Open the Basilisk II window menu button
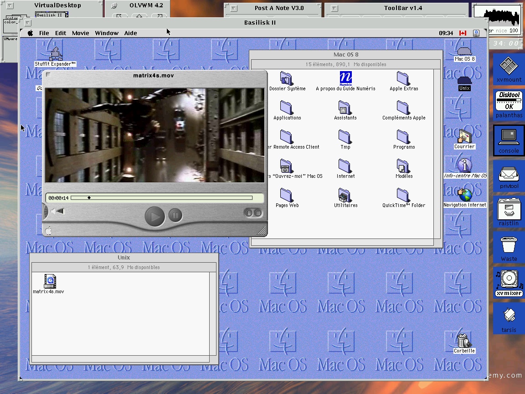 click(28, 23)
